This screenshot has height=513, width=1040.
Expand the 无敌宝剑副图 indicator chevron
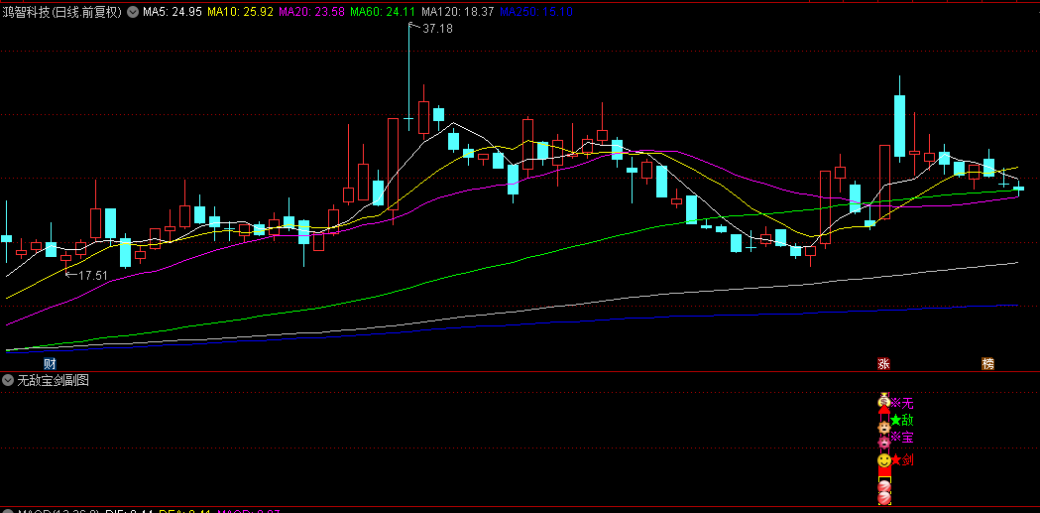8,380
